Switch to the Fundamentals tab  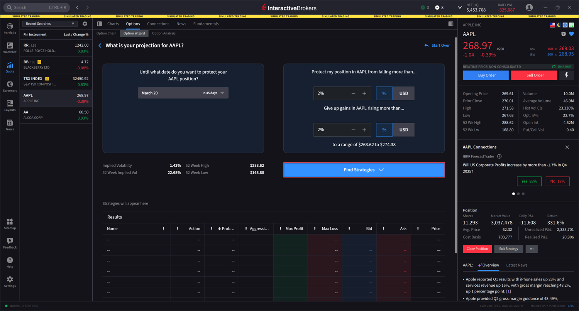(x=206, y=24)
